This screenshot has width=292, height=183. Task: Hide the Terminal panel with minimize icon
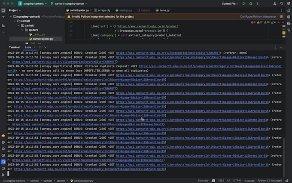pos(281,47)
